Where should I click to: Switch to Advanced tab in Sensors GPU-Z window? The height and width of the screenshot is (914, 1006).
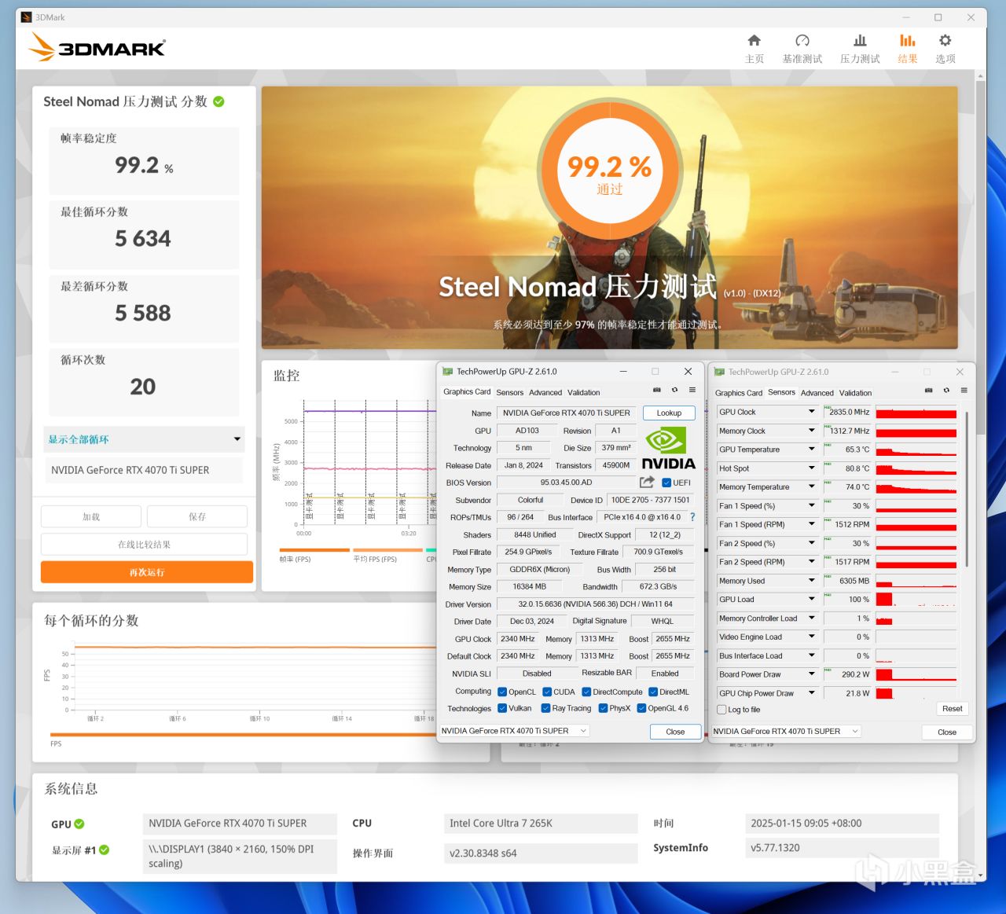817,393
